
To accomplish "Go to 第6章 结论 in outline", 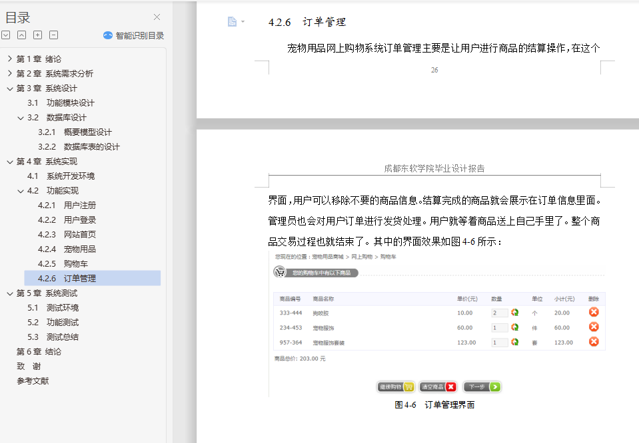I will coord(39,352).
